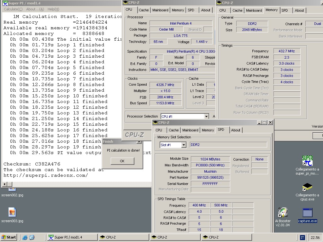Click the Core Speed value 4326.7 MHz

pyautogui.click(x=165, y=85)
